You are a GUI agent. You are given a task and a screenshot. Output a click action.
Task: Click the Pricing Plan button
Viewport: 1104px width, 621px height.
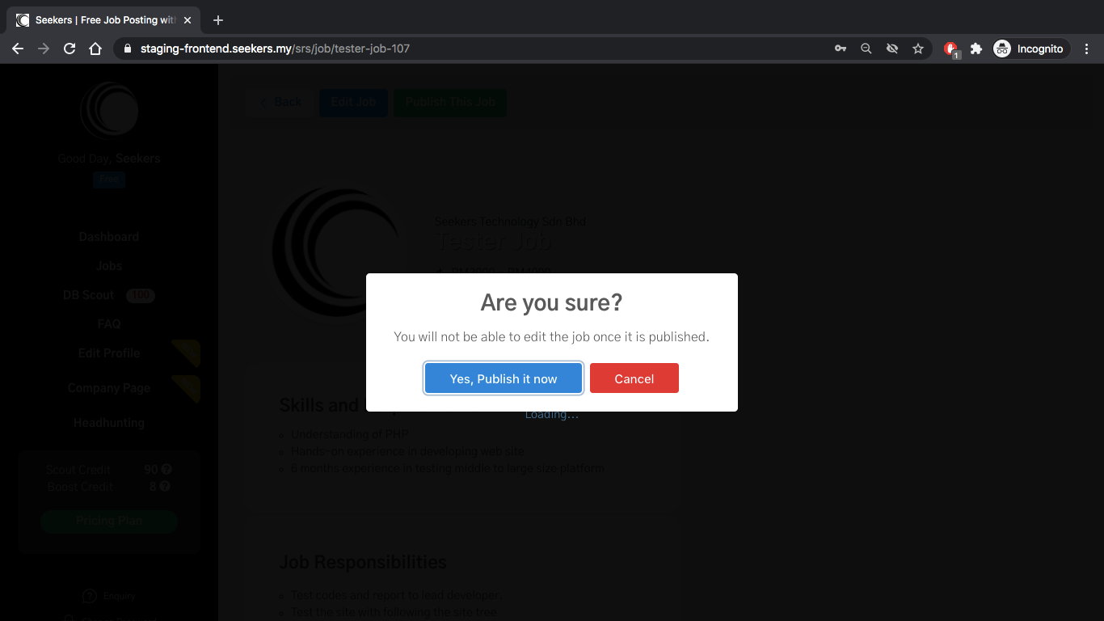pyautogui.click(x=109, y=521)
